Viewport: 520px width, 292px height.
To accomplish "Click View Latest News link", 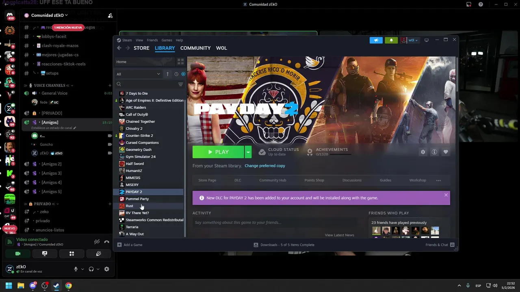I will tap(340, 235).
